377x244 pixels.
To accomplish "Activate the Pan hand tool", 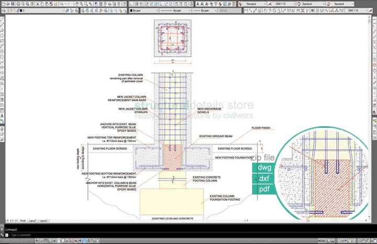I will tap(76, 4).
